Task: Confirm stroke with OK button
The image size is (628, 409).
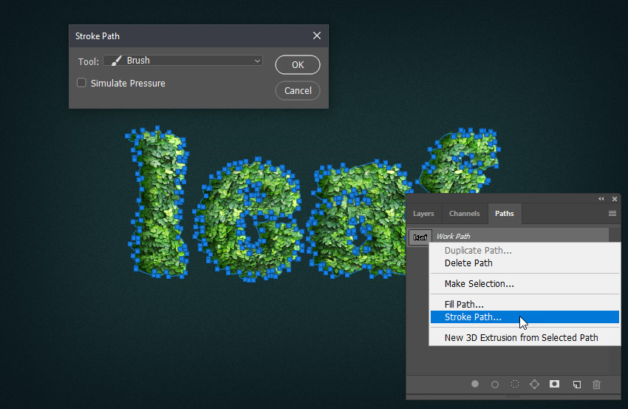Action: pos(298,64)
